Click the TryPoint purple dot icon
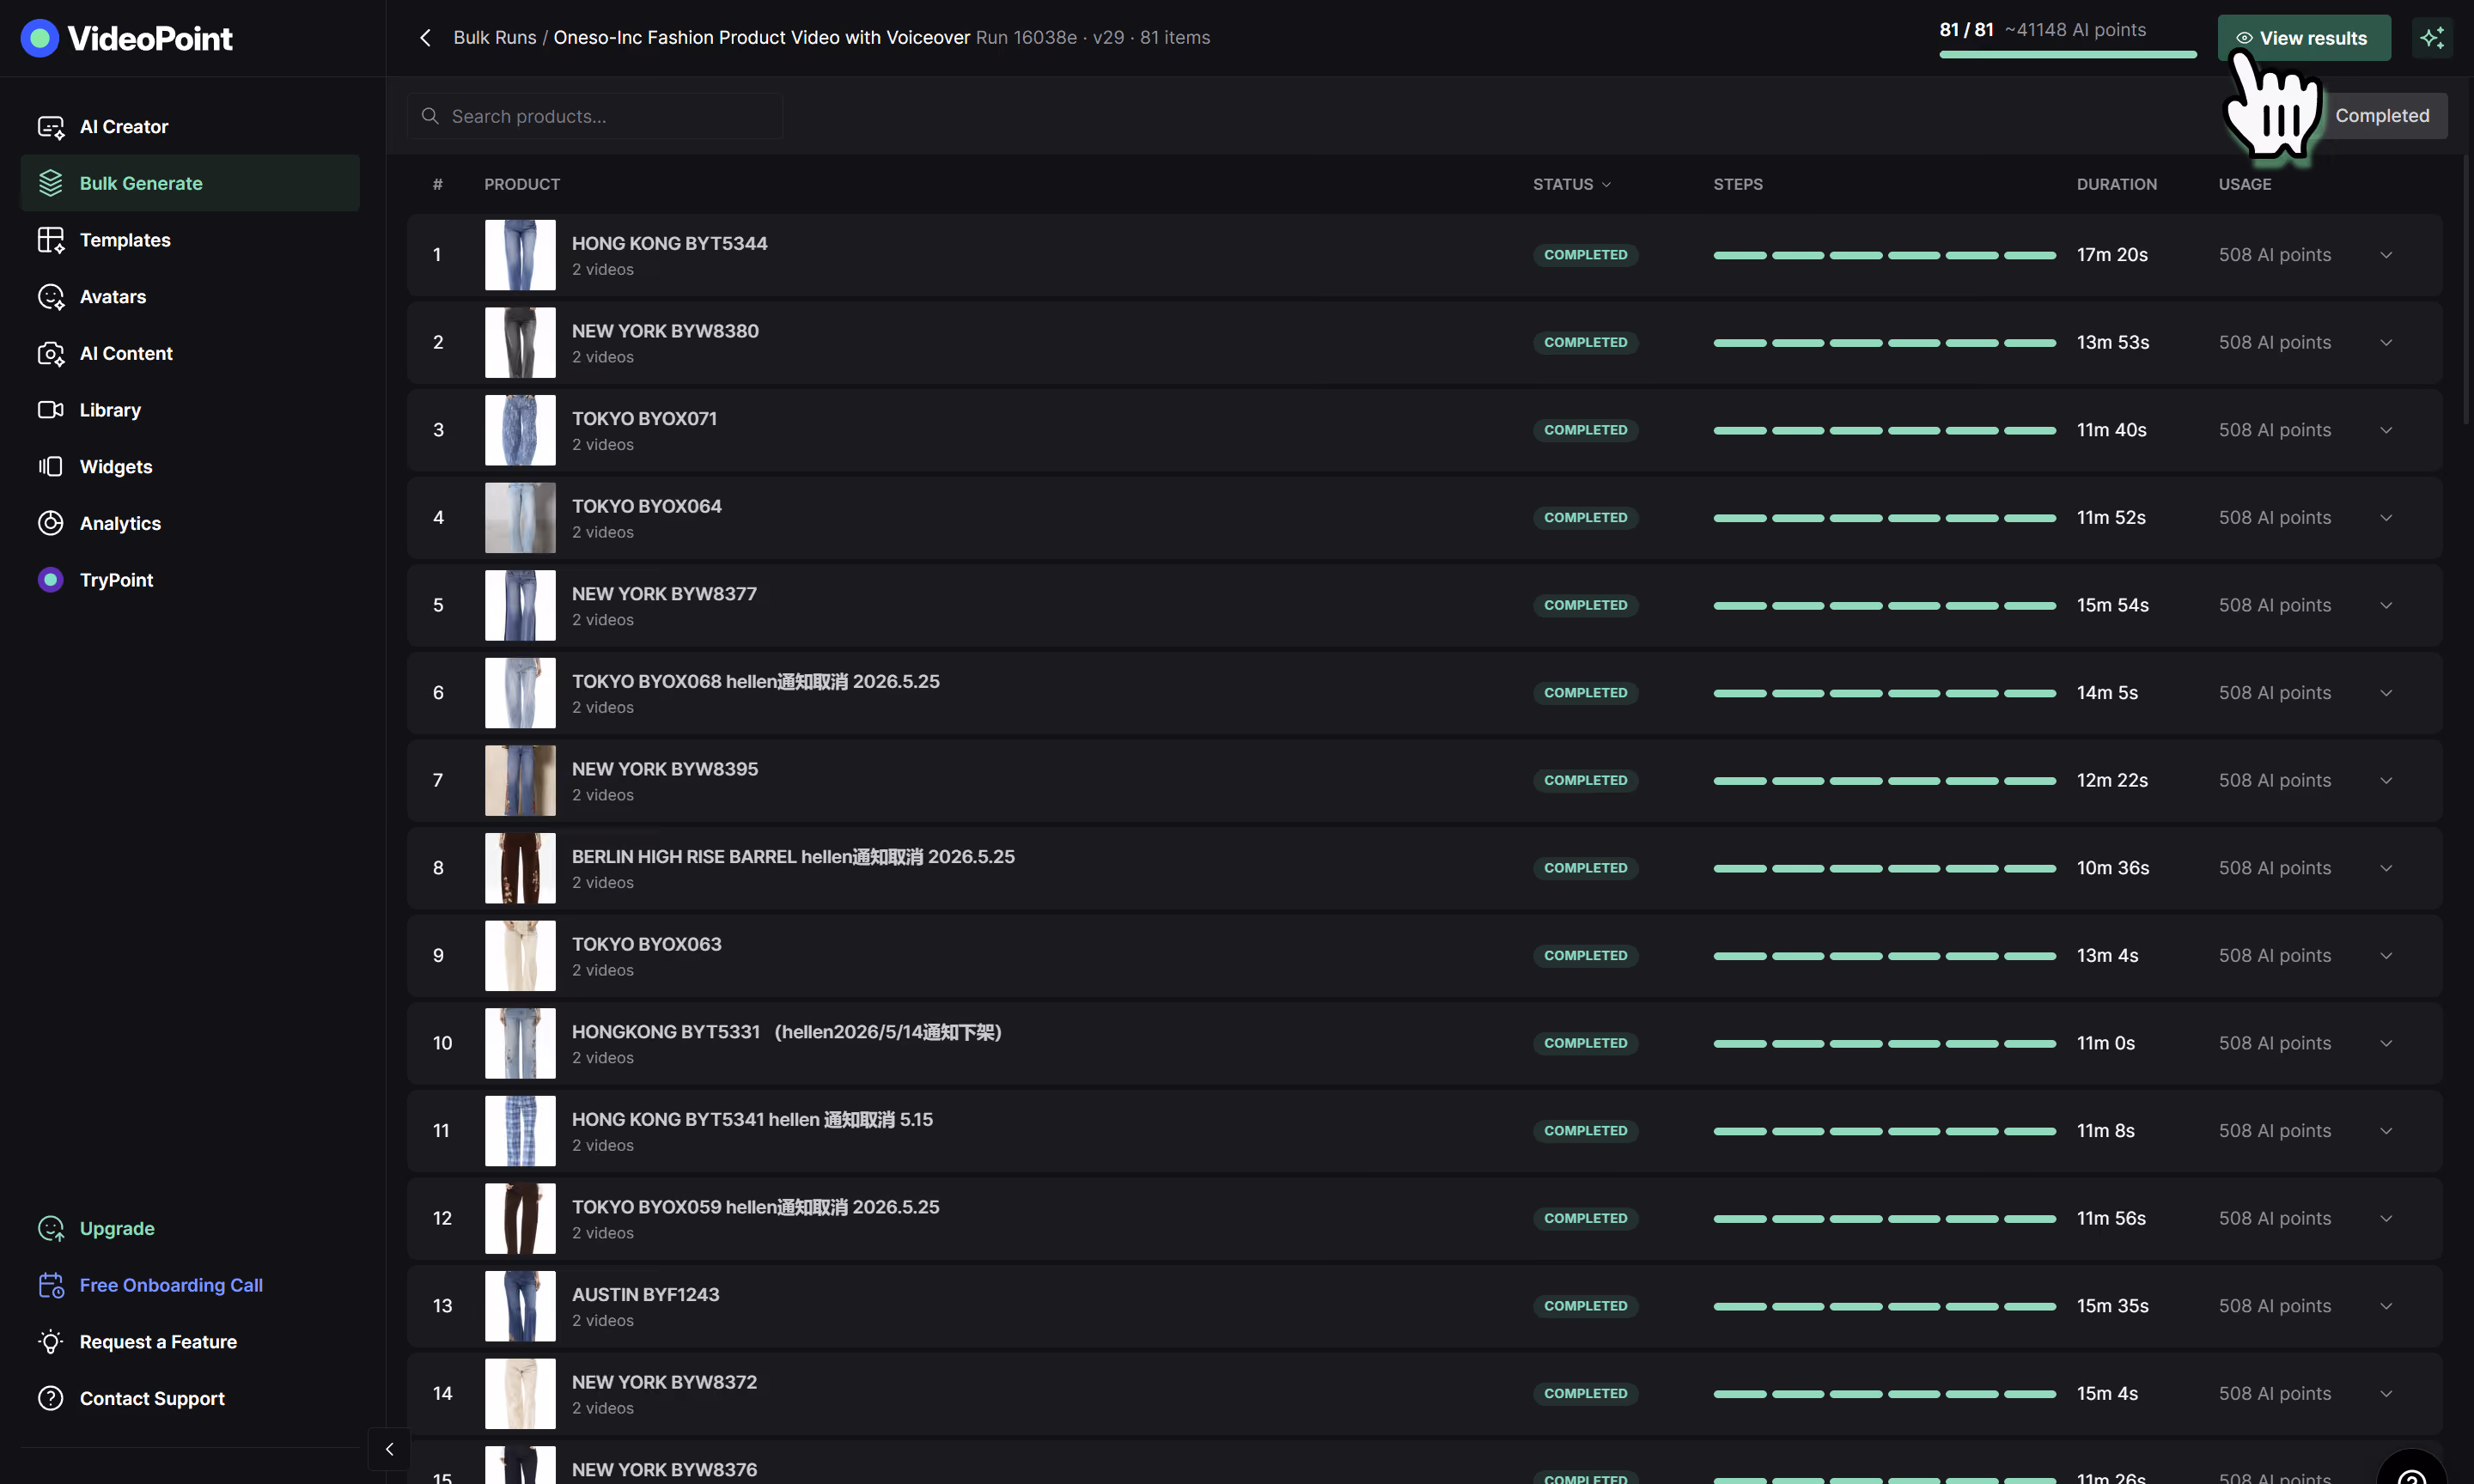The image size is (2474, 1484). pyautogui.click(x=50, y=580)
